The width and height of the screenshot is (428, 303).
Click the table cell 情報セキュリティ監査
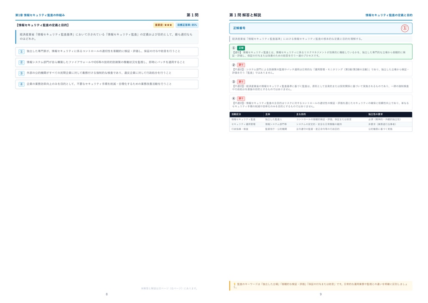coord(244,119)
